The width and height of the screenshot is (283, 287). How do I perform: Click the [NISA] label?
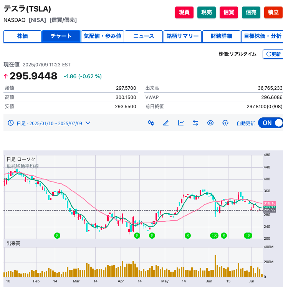coord(37,20)
